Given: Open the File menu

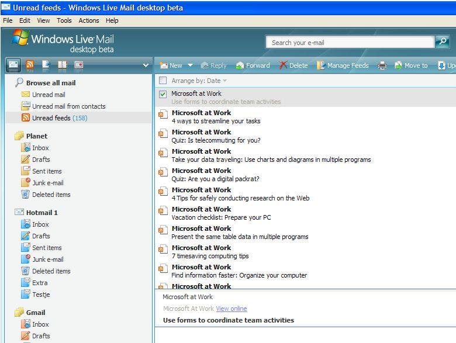Looking at the screenshot, I should (8, 20).
